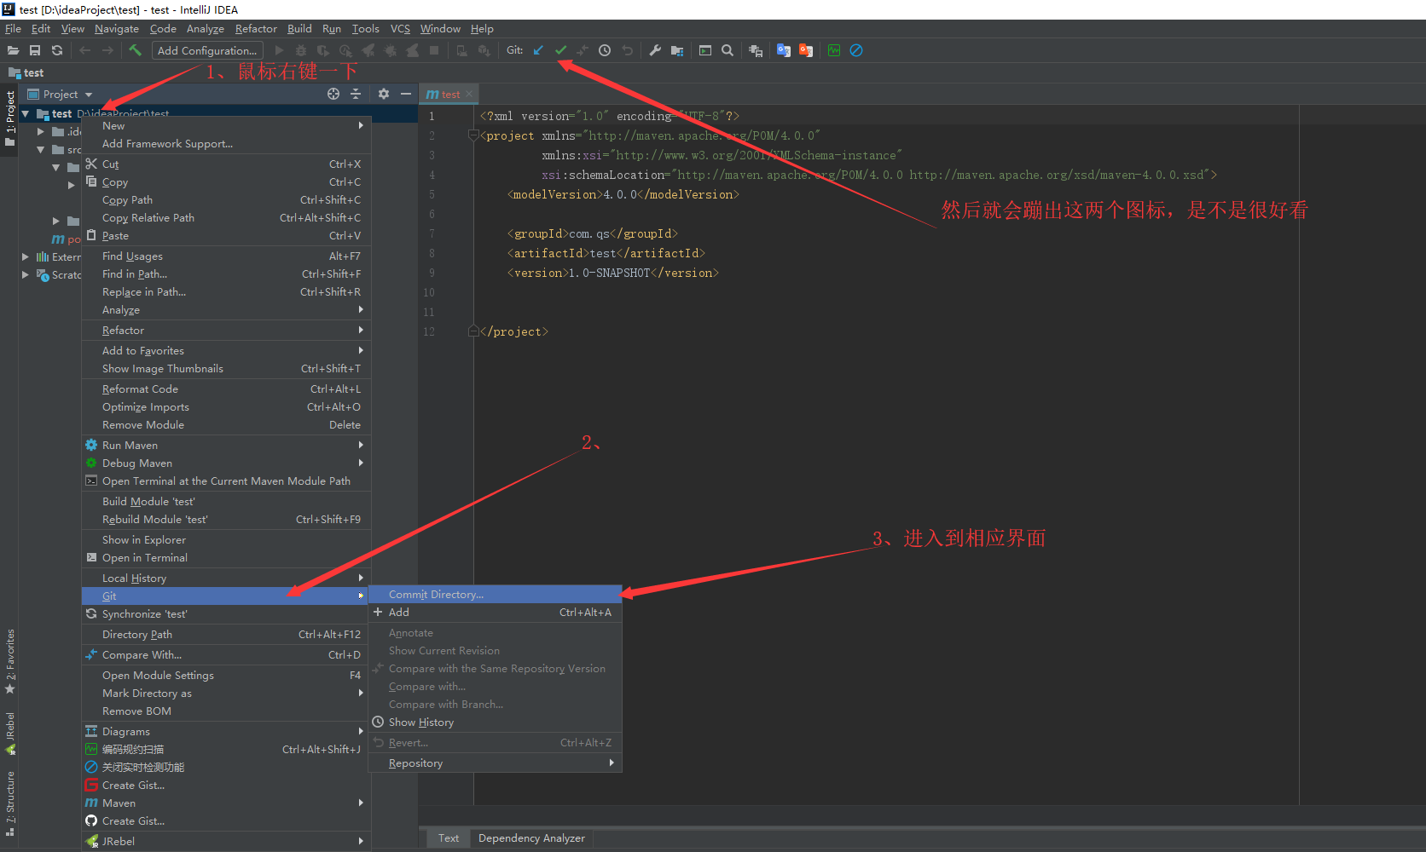Image resolution: width=1426 pixels, height=852 pixels.
Task: Click the Run Anything toolbar icon
Action: coord(705,50)
